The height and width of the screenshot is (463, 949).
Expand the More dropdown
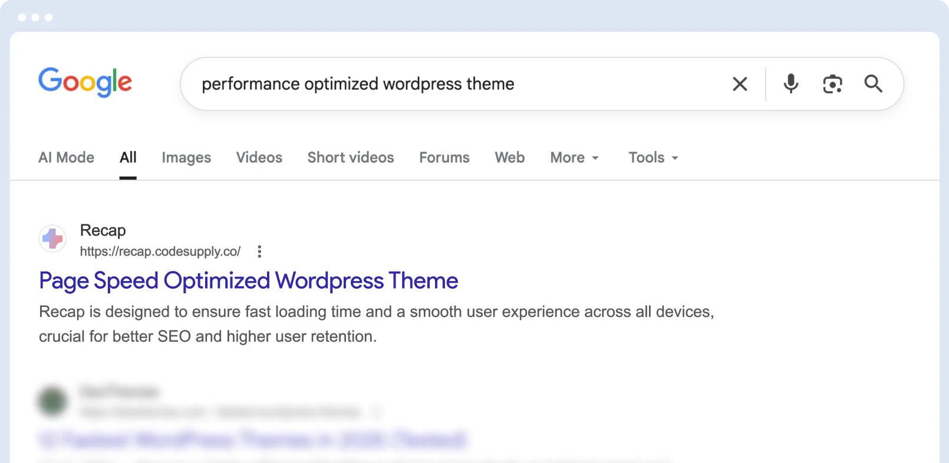coord(574,157)
